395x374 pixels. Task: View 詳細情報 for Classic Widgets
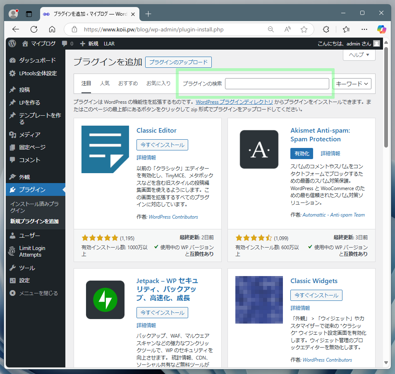[300, 308]
